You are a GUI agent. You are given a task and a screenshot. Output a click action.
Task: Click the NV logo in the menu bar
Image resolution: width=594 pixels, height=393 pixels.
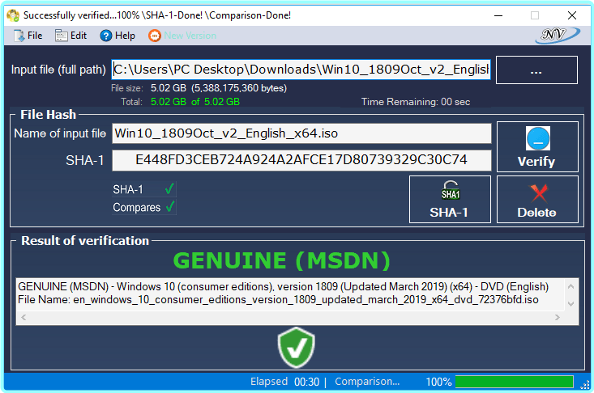(558, 35)
